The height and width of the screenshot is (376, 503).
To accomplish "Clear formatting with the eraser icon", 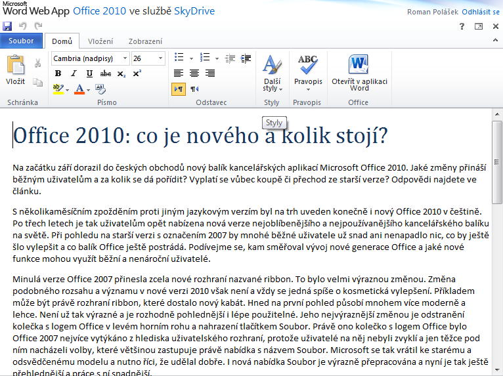I will coord(100,89).
